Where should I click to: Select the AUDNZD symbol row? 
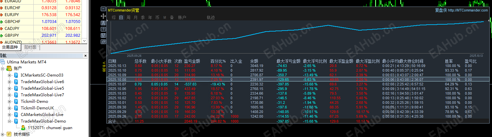click(x=40, y=42)
